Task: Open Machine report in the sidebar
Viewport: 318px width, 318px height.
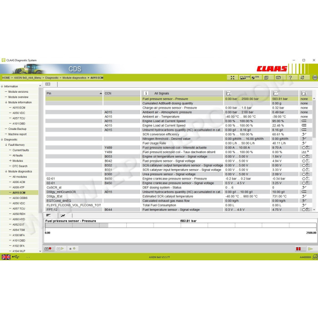Action: [17, 134]
